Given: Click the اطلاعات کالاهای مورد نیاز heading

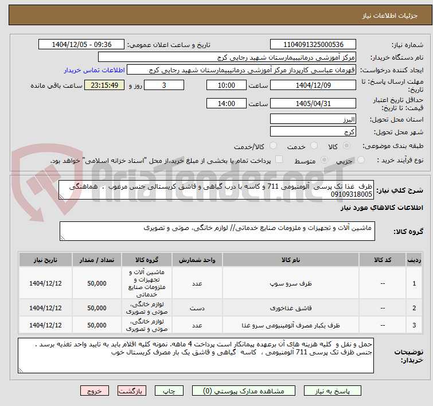Looking at the screenshot, I should [x=382, y=208].
